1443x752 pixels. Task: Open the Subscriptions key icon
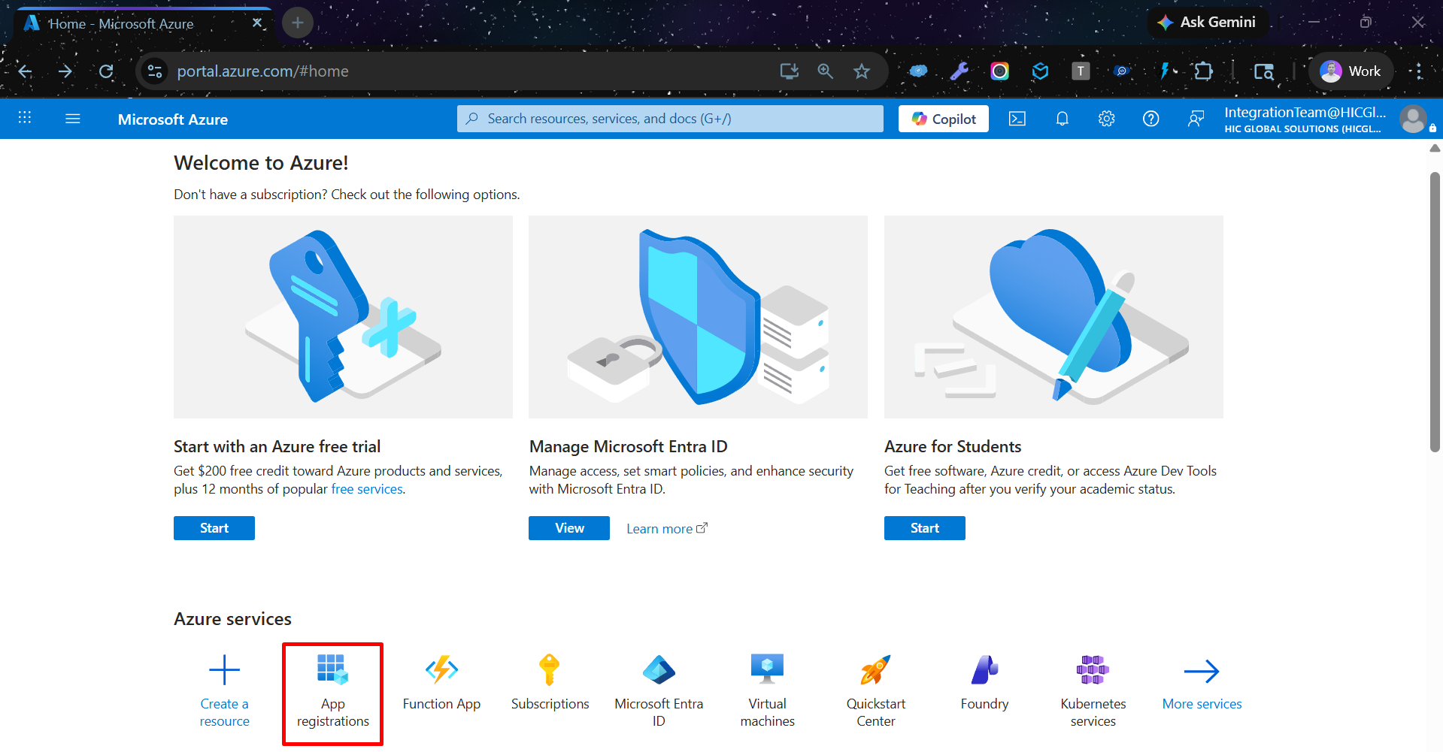coord(550,669)
